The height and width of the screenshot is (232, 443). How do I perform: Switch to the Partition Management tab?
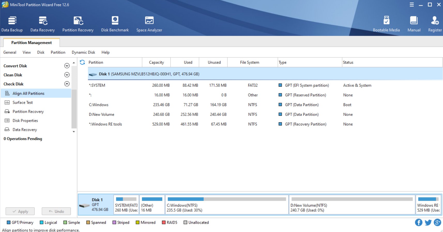click(x=32, y=43)
